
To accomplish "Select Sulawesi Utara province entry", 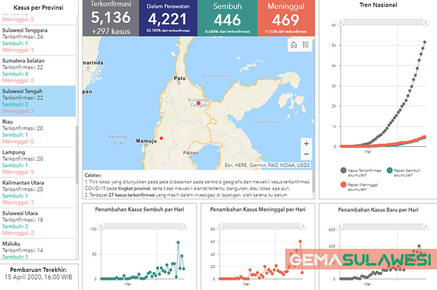I will point(37,222).
